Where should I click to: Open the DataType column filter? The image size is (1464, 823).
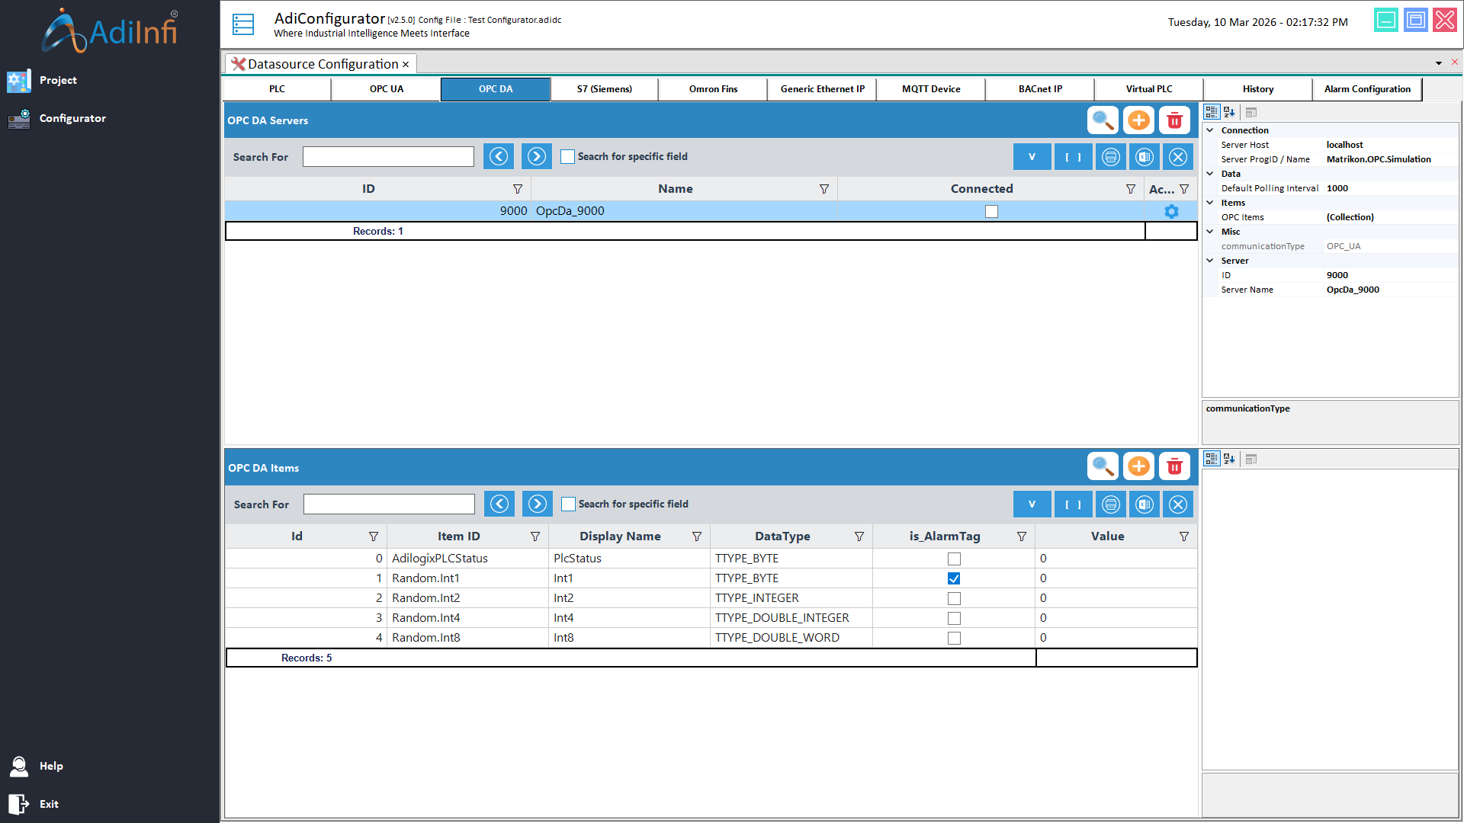point(859,536)
